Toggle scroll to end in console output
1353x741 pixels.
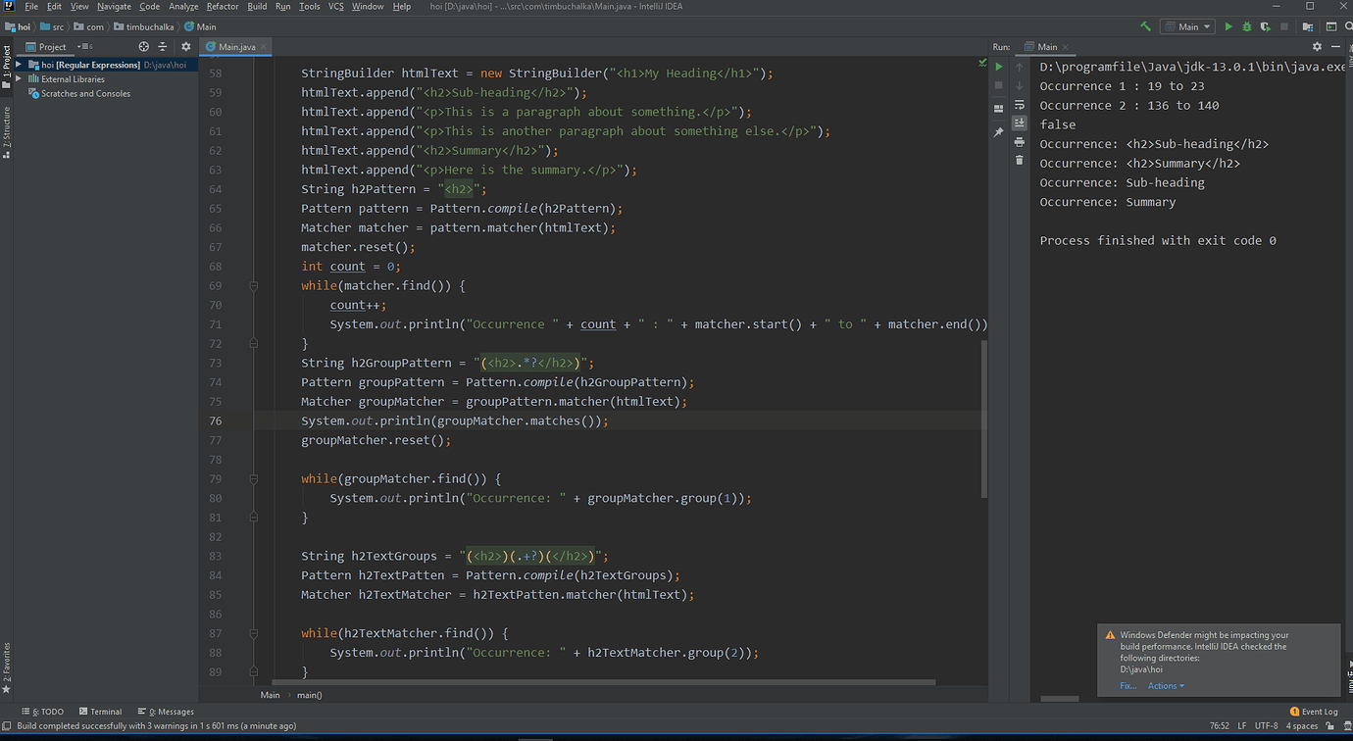1020,123
